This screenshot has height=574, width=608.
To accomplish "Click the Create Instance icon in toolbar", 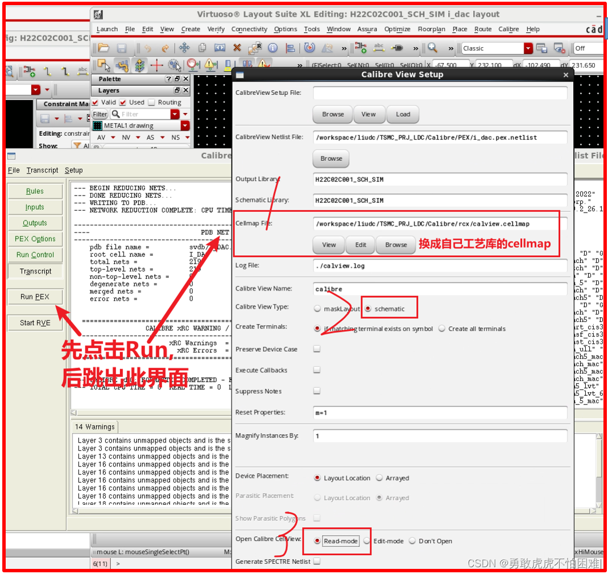I will [361, 48].
